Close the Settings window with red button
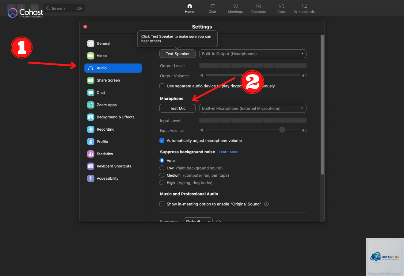The height and width of the screenshot is (276, 404). [85, 27]
